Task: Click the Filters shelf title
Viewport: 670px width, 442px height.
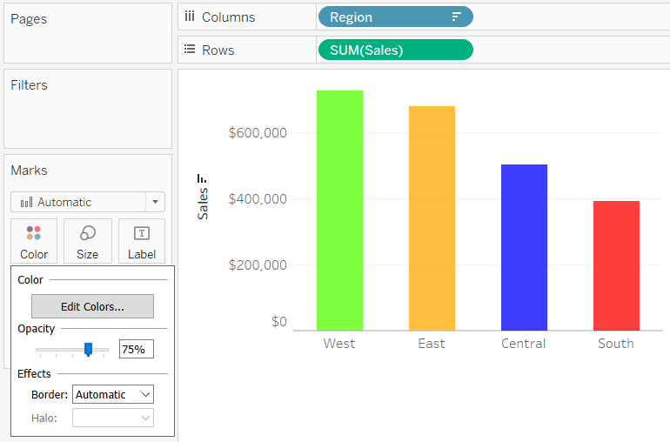Action: 29,85
